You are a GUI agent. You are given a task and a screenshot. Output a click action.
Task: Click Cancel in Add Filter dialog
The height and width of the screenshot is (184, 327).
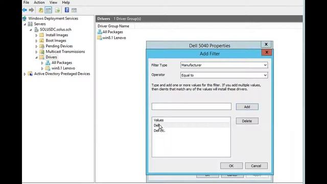pyautogui.click(x=256, y=166)
